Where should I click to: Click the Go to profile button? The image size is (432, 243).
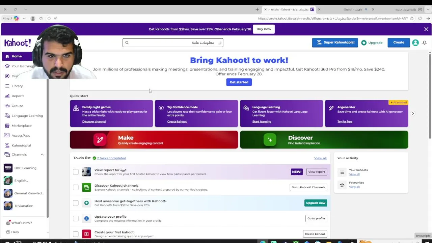point(316,218)
